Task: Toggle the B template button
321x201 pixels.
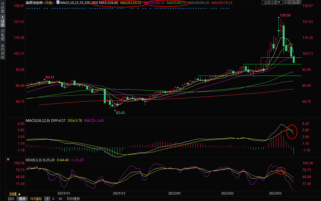Action: click(x=53, y=199)
